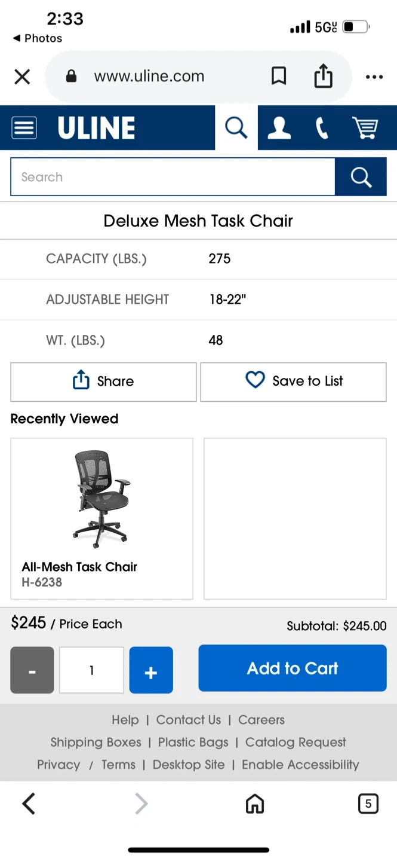This screenshot has height=861, width=397.
Task: Close the browser tab with X
Action: pyautogui.click(x=22, y=77)
